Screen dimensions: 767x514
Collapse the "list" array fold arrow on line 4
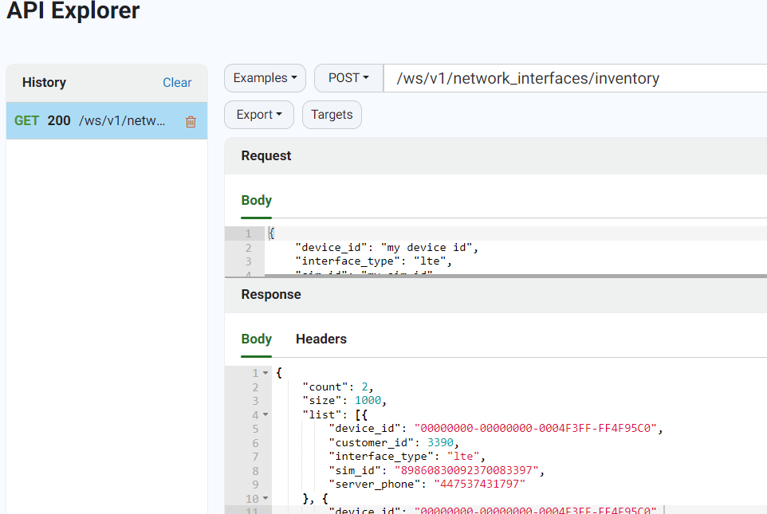[x=265, y=414]
